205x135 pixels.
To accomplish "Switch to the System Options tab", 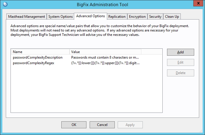I will pos(60,17).
